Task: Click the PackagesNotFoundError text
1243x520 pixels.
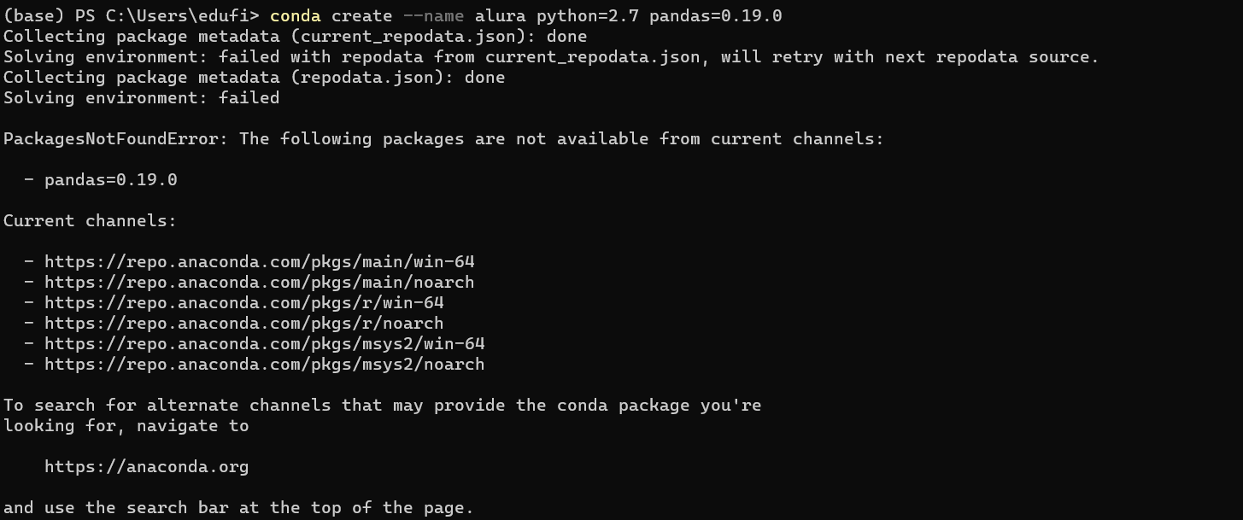Action: pos(111,139)
